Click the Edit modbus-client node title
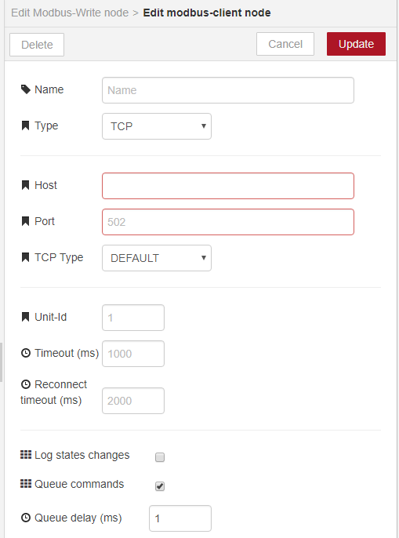This screenshot has height=538, width=399. point(207,13)
